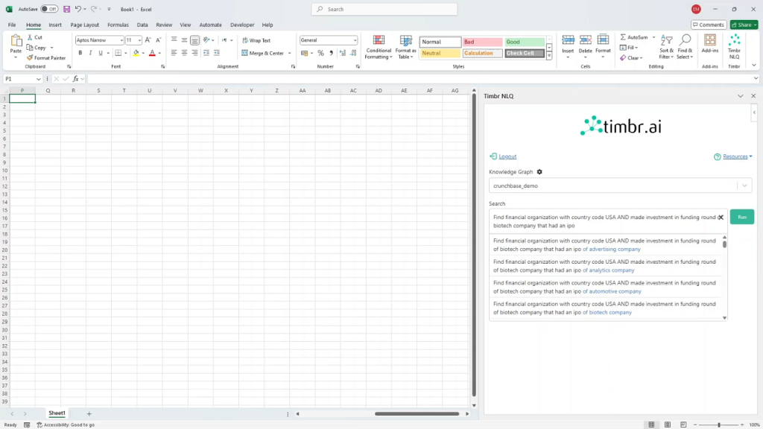Click the Save icon in title bar

coord(66,9)
